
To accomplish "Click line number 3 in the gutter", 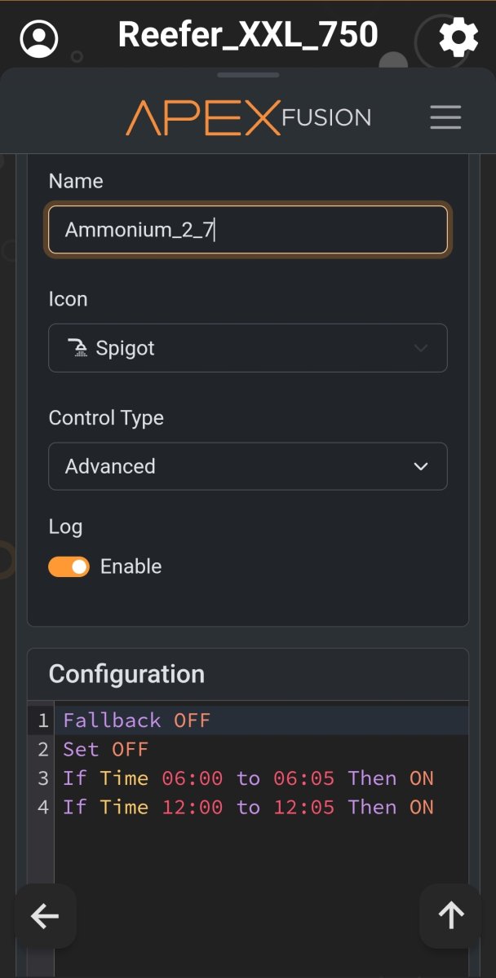I will tap(43, 778).
